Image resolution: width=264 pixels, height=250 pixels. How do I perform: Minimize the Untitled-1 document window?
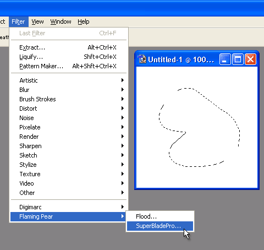point(225,59)
